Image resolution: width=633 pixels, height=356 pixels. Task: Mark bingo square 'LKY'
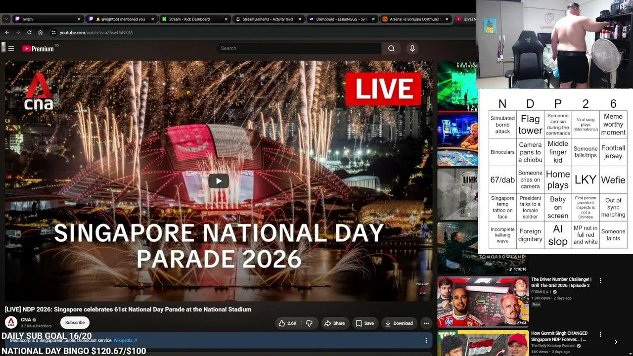coord(586,180)
